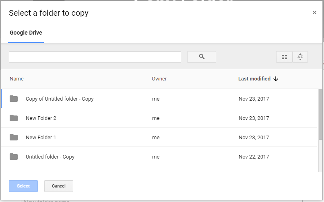
Task: Click the Copy of Untitled folder icon
Action: [x=14, y=99]
